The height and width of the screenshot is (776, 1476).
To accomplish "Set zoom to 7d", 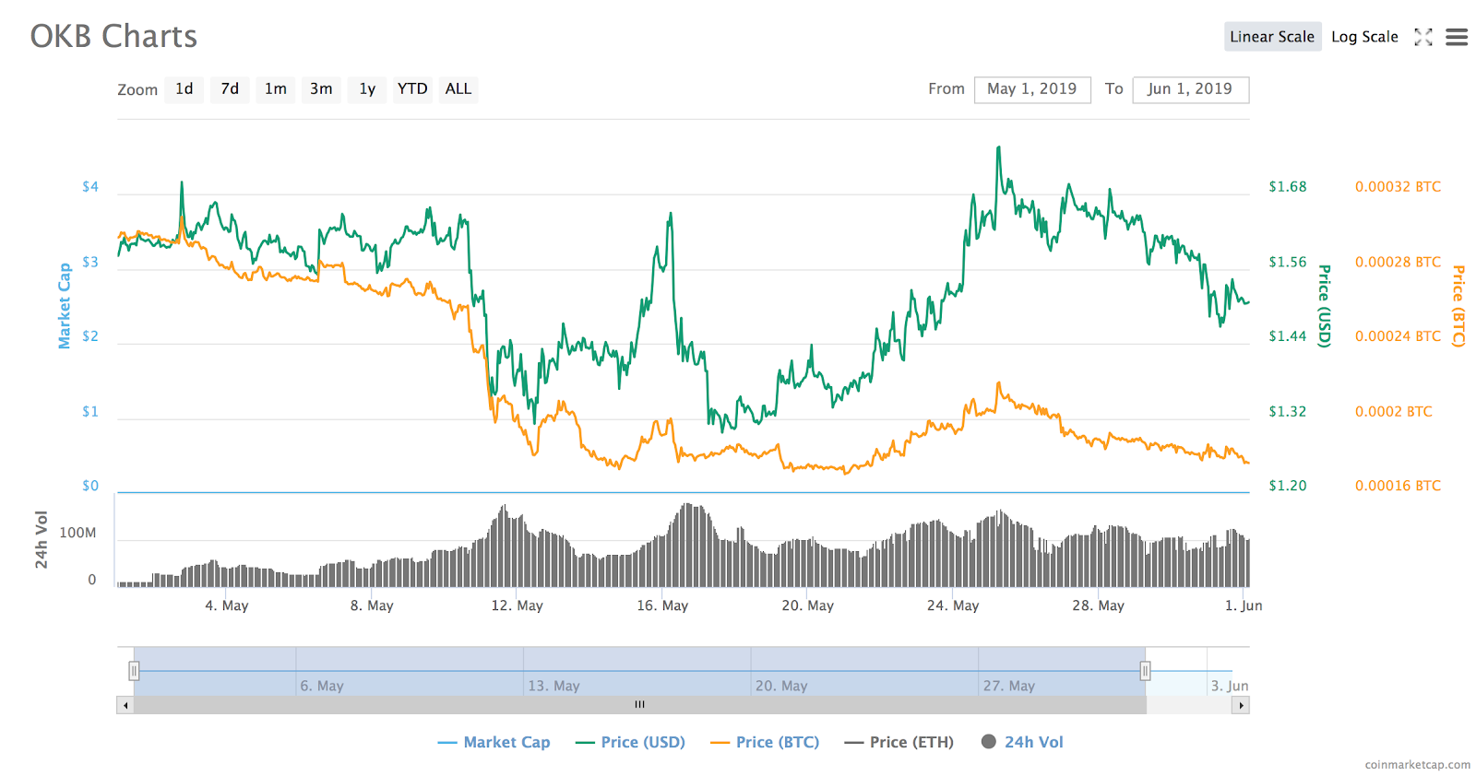I will (230, 89).
